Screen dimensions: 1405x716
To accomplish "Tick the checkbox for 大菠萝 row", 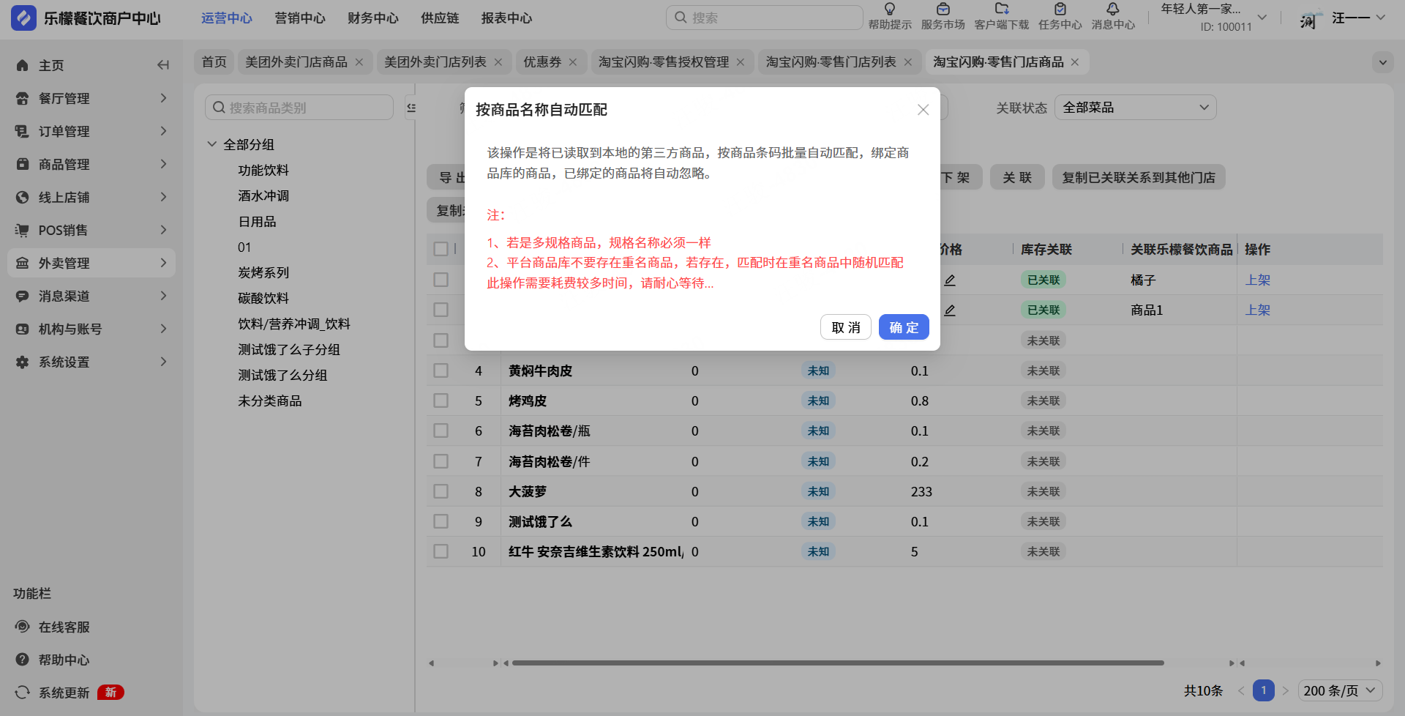I will point(441,491).
